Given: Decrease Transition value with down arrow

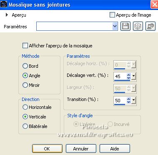Looking at the screenshot, I should click(129, 102).
